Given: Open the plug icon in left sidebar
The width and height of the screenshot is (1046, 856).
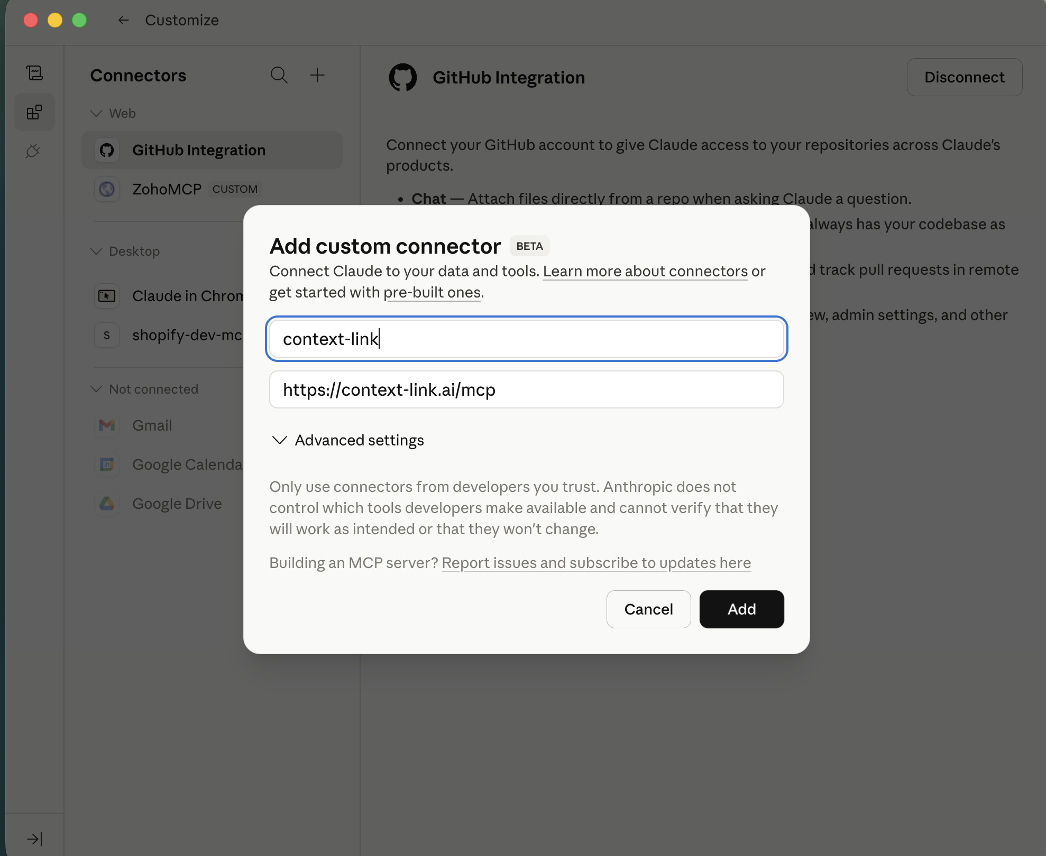Looking at the screenshot, I should (x=33, y=151).
